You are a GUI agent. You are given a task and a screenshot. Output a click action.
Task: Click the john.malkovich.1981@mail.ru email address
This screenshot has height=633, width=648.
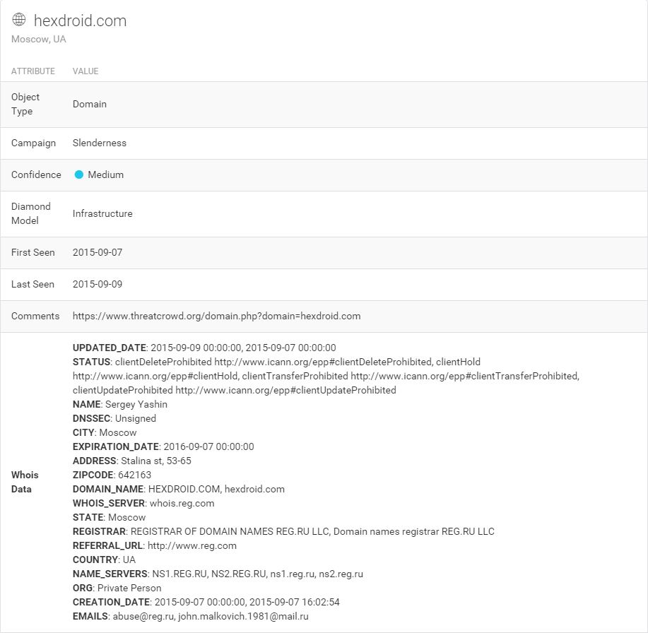[243, 616]
